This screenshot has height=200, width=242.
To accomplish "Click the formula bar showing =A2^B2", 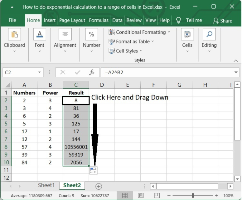I will tap(166, 72).
